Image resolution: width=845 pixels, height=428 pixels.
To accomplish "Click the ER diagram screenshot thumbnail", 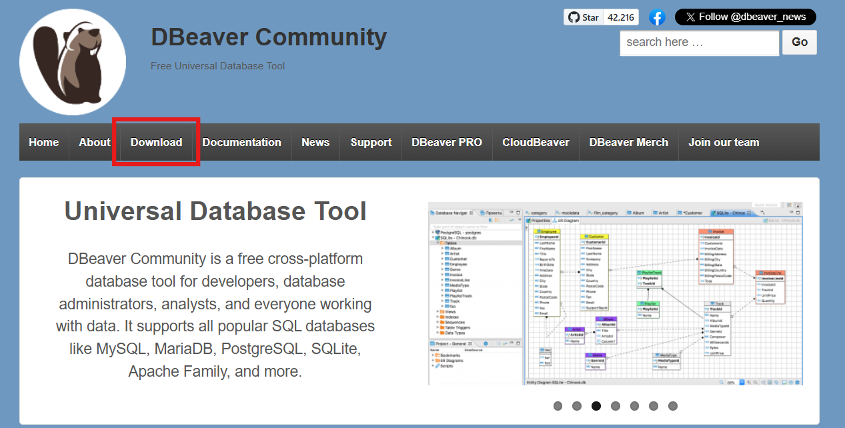I will click(x=615, y=293).
